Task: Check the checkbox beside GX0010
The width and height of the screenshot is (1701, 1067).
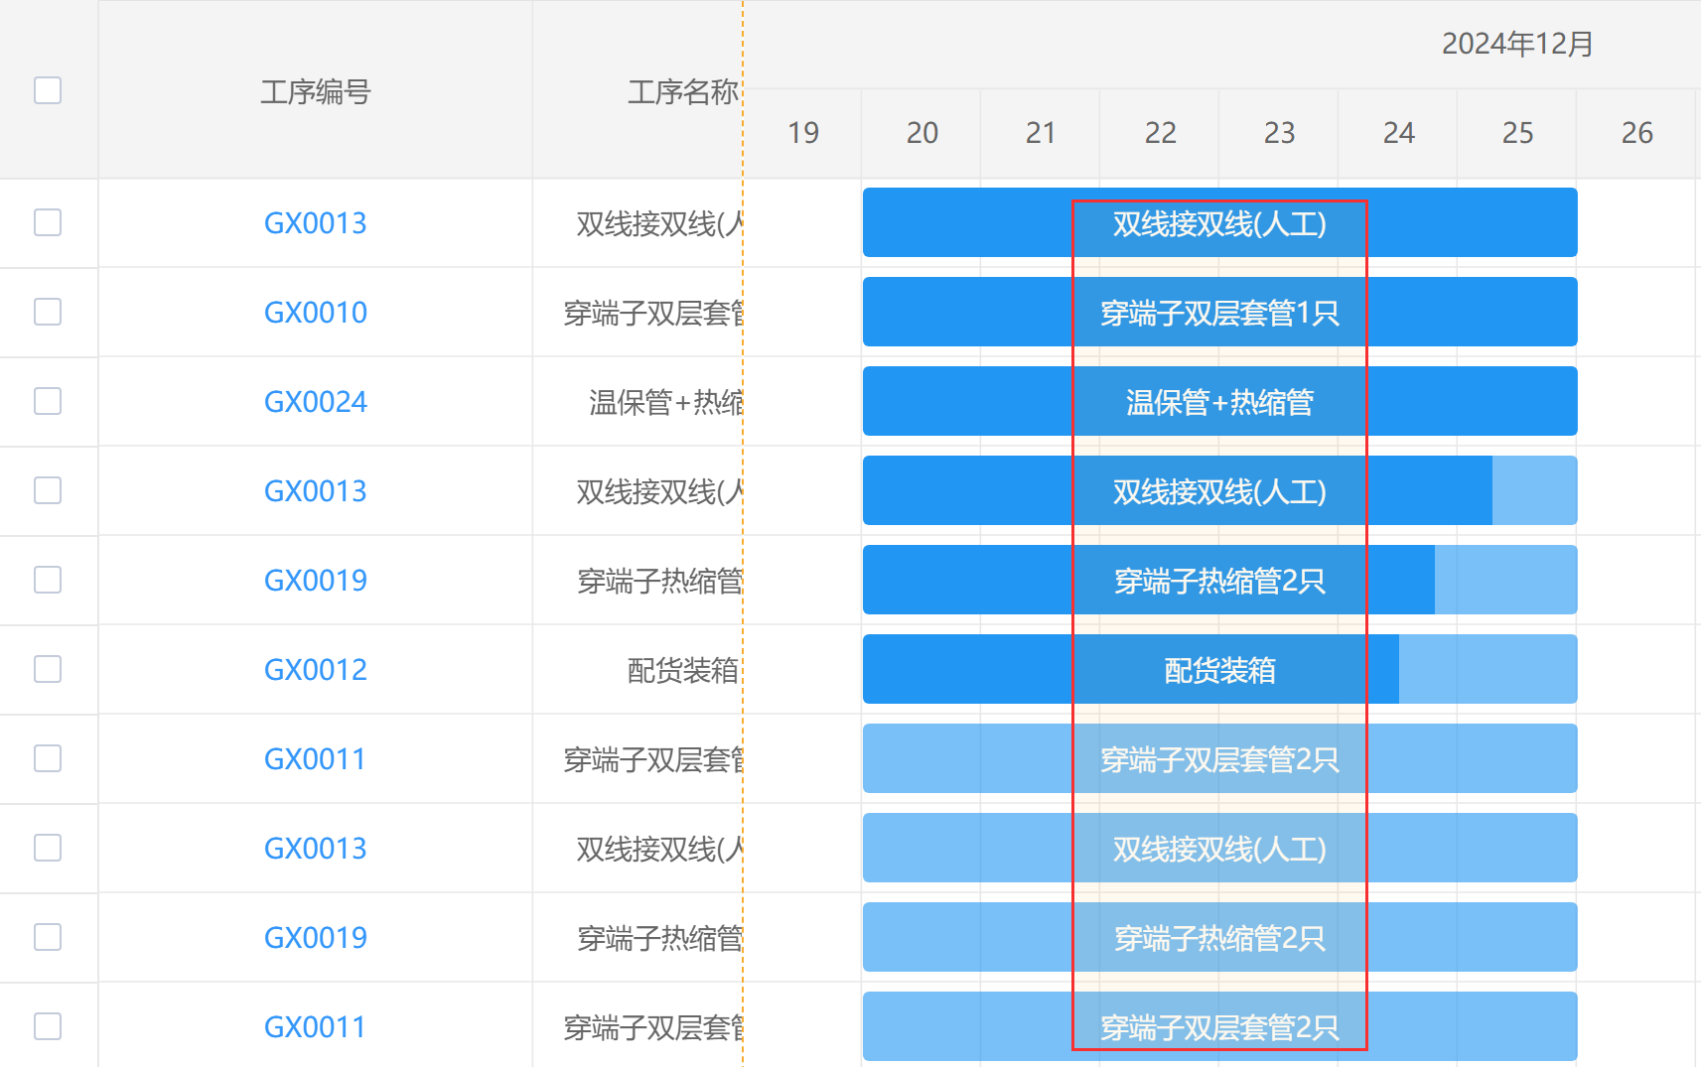Action: pyautogui.click(x=47, y=312)
